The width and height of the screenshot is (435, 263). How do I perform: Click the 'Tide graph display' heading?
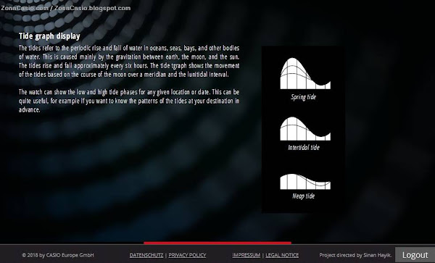49,36
